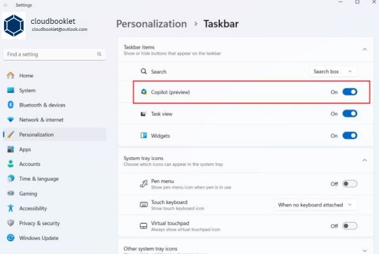Go to System settings
This screenshot has width=379, height=254.
[55, 90]
